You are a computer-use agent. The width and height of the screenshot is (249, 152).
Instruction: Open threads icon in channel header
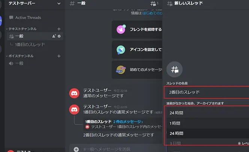click(x=153, y=3)
